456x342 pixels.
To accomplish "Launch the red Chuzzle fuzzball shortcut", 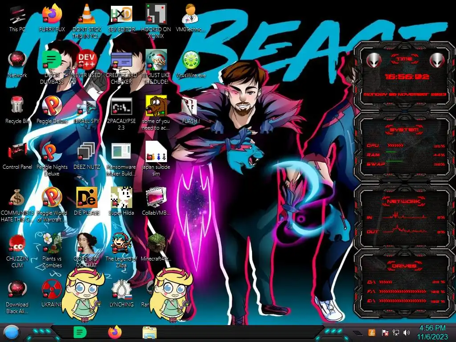I will point(17,252).
